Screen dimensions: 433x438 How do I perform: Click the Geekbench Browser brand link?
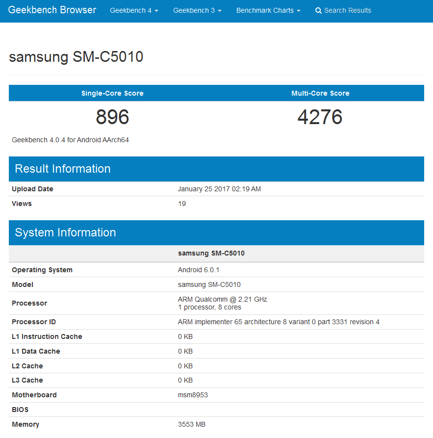52,10
